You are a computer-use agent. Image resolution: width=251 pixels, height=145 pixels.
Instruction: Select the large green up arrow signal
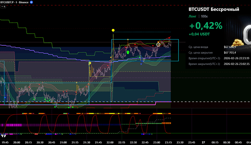pos(128,52)
